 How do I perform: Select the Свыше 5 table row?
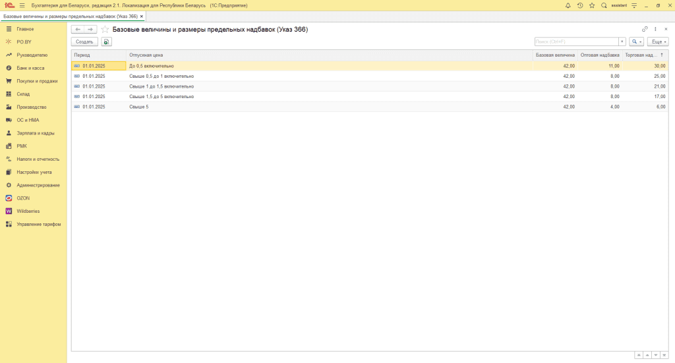(x=264, y=107)
